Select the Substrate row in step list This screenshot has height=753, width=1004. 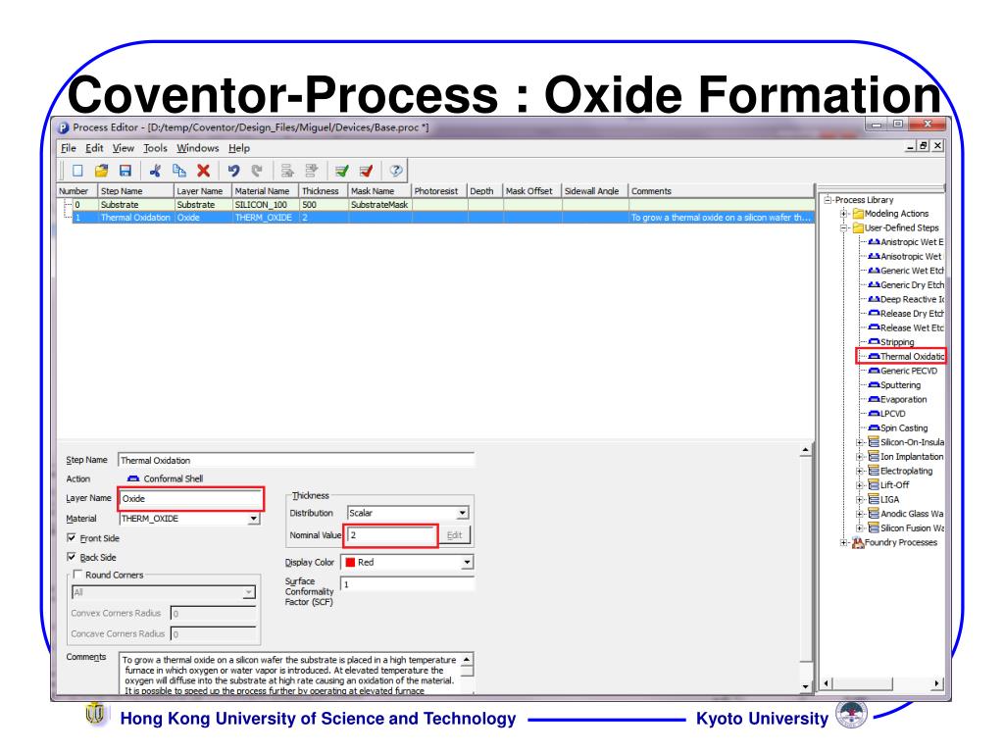[x=435, y=205]
